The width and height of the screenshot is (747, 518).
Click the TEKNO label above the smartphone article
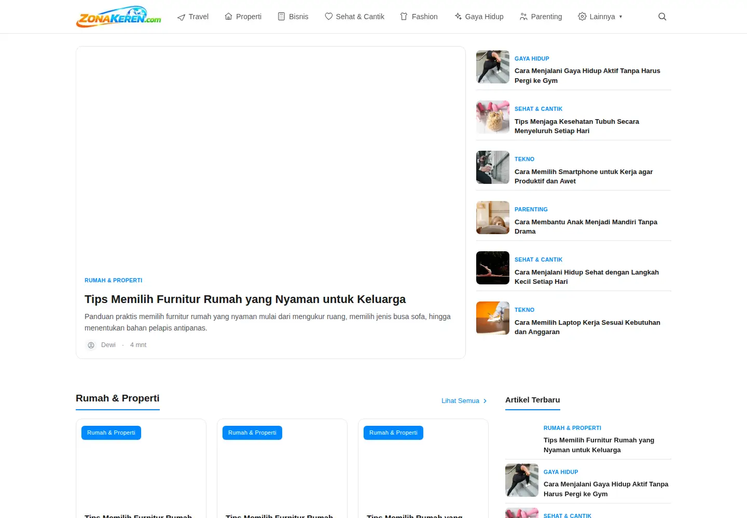[524, 159]
